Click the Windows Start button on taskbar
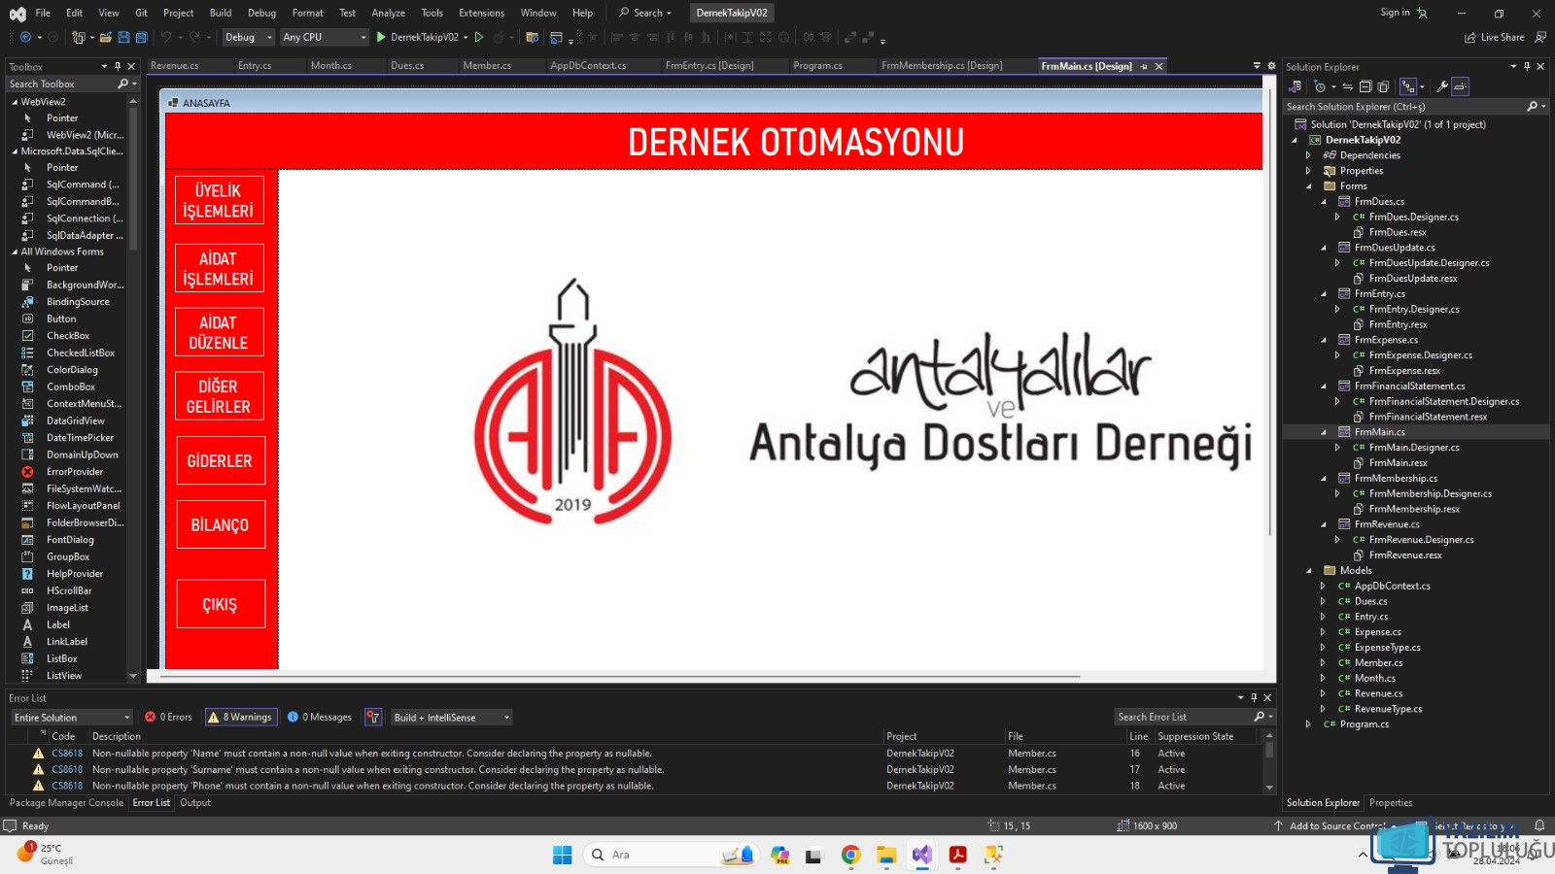1555x874 pixels. [x=563, y=855]
